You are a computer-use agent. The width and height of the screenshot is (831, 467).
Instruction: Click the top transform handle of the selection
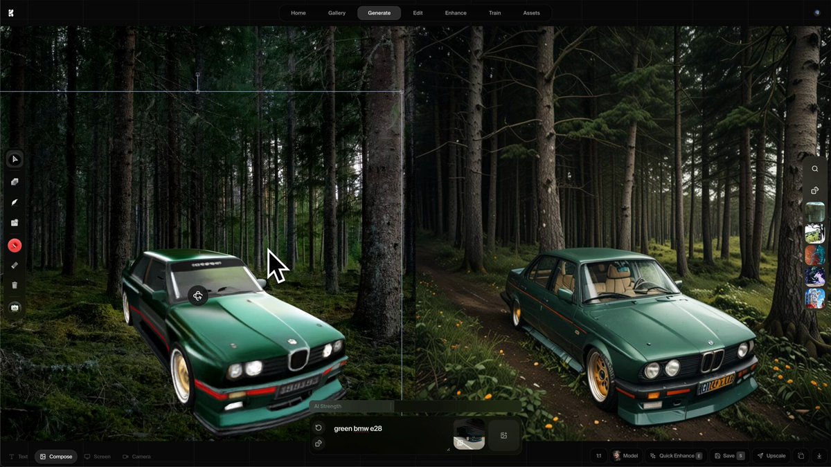click(x=198, y=74)
